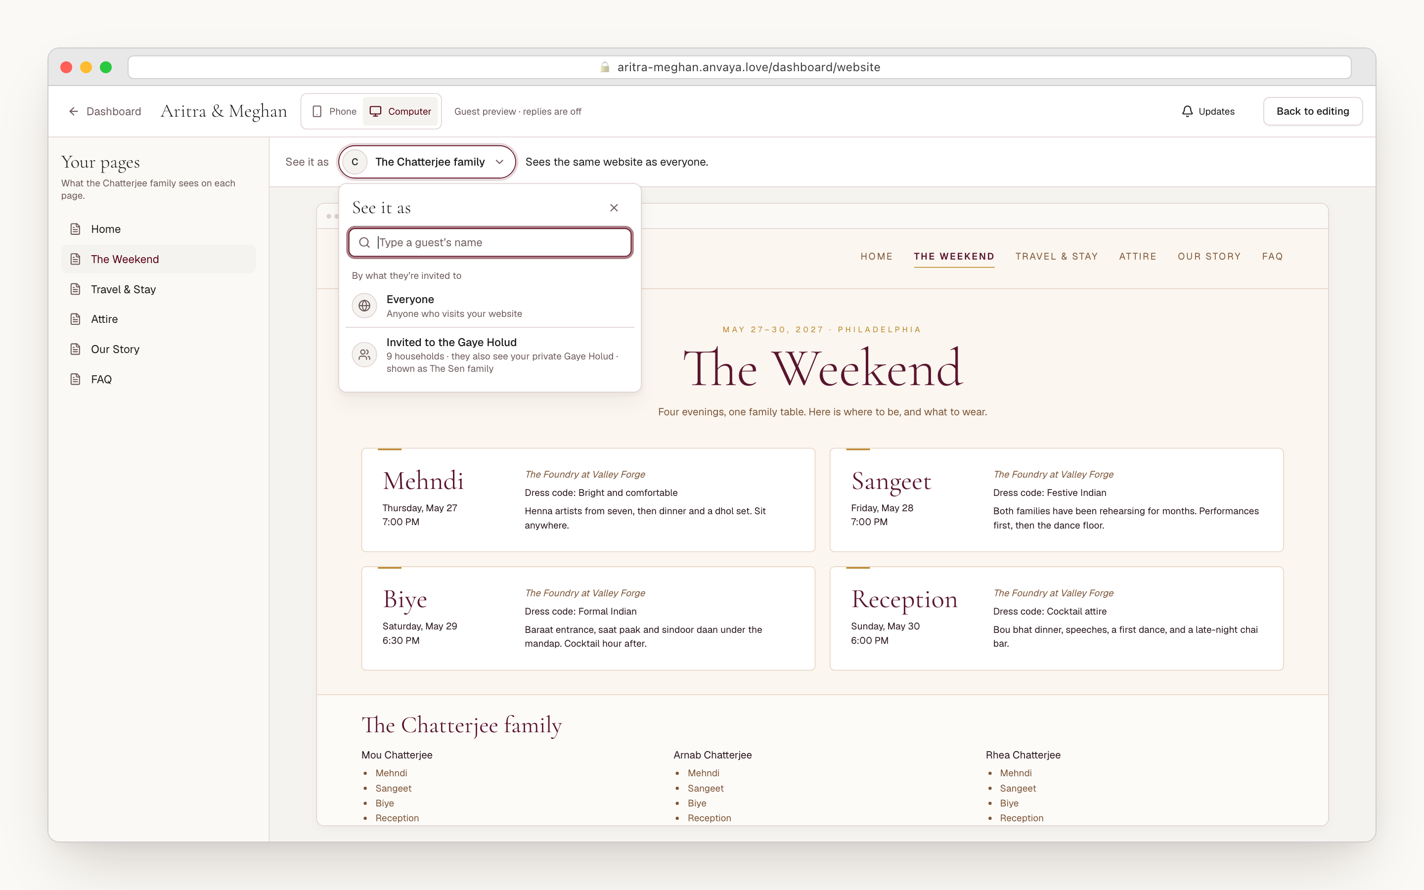This screenshot has height=890, width=1424.
Task: Switch preview to Computer view
Action: click(x=400, y=111)
